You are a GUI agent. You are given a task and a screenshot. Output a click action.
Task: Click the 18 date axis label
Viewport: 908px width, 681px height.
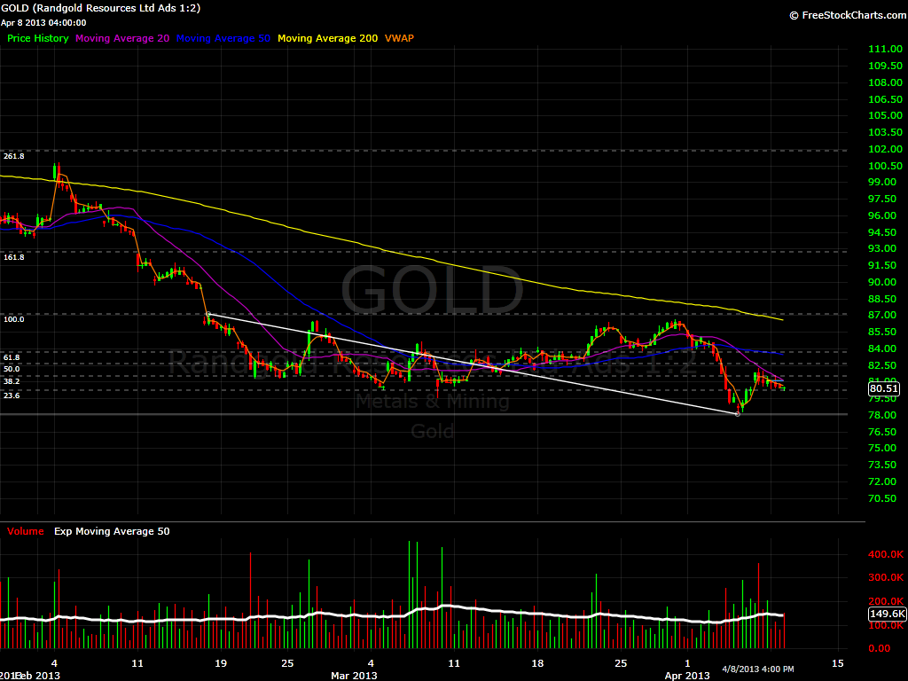pos(537,663)
